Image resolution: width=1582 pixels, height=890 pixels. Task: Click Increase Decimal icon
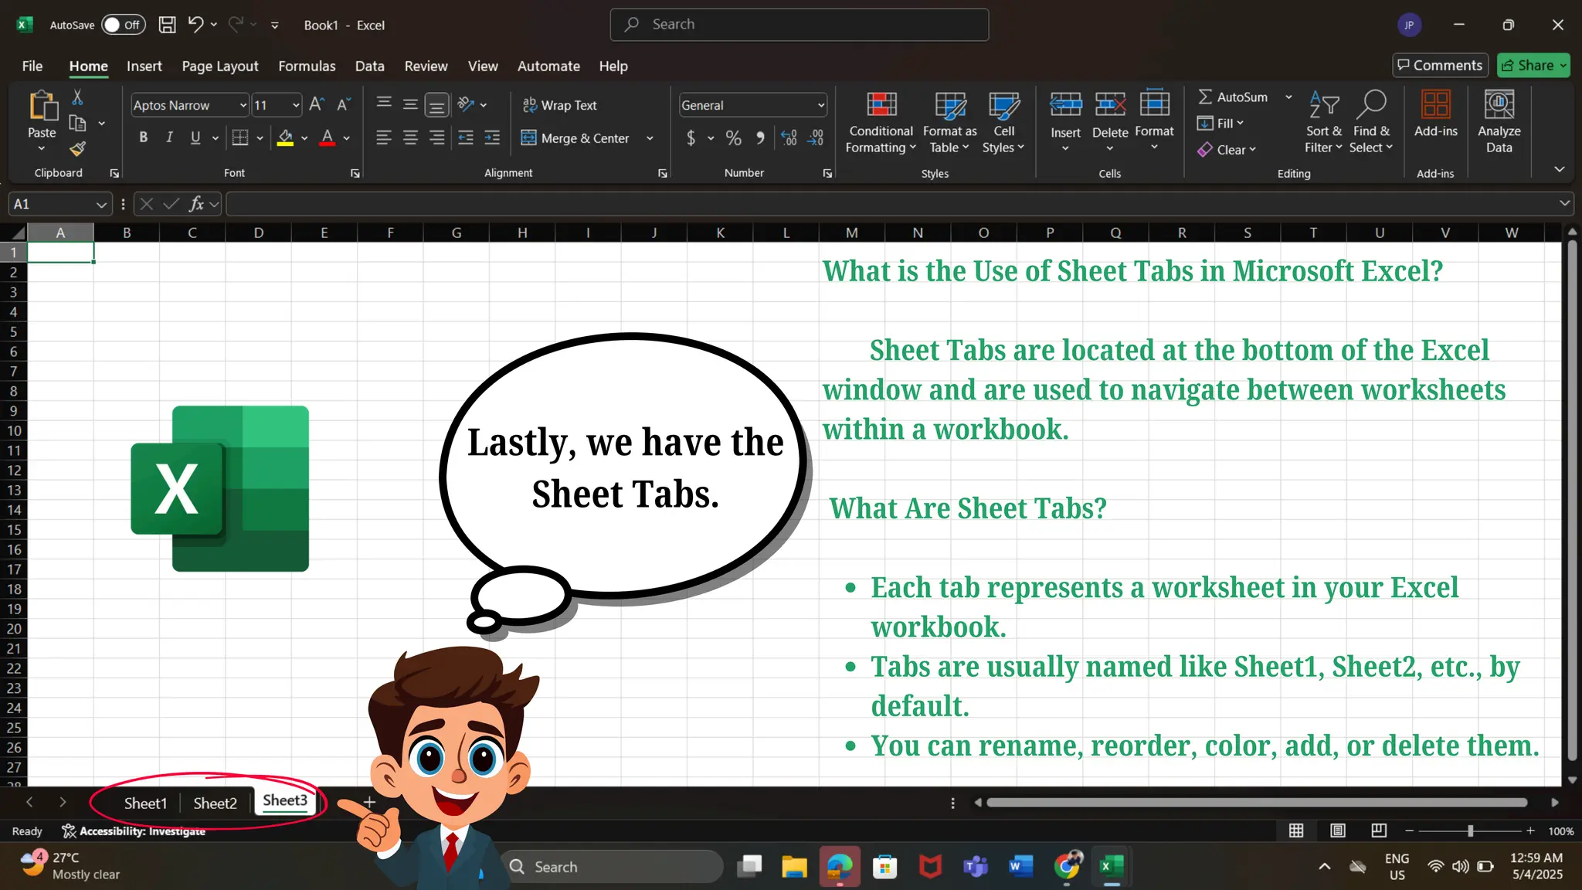[x=789, y=138]
